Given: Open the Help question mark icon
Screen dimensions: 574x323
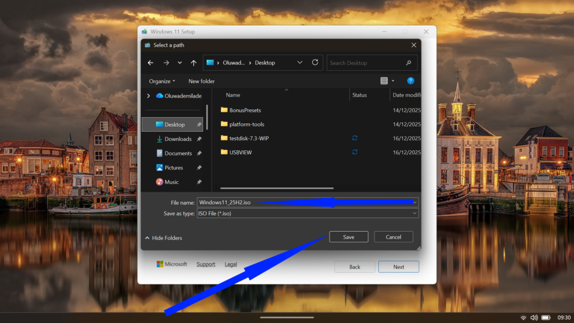Looking at the screenshot, I should point(410,81).
